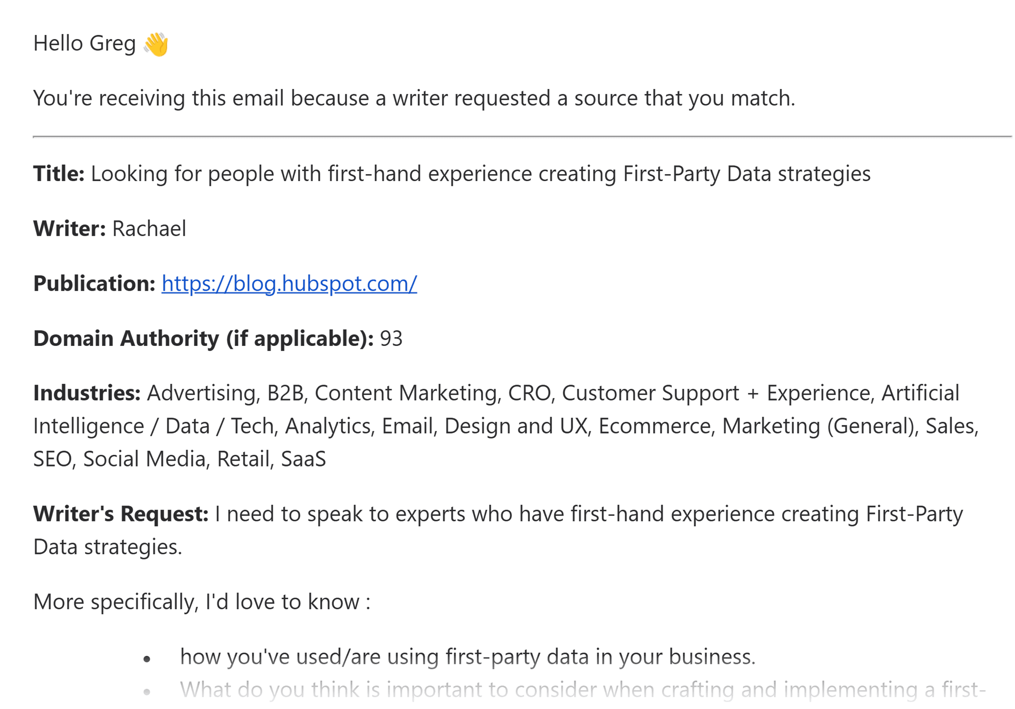Select the 'Title:' bold label

coord(59,174)
